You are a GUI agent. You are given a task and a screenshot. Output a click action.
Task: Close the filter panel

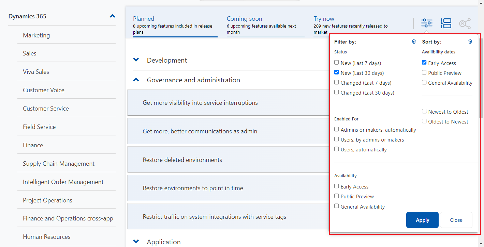click(456, 220)
